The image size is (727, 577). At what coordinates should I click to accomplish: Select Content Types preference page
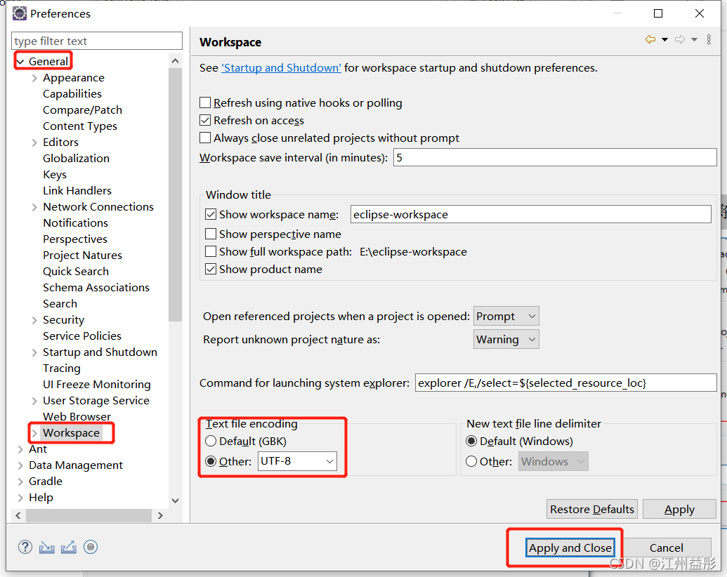pos(80,126)
